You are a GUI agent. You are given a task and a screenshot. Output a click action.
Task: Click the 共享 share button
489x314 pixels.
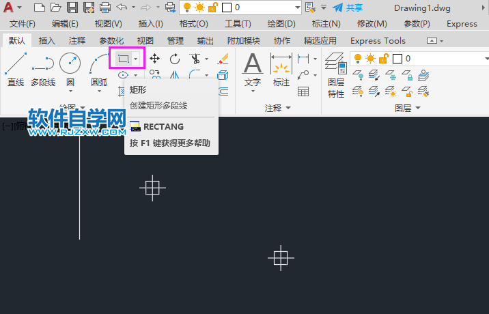point(348,8)
